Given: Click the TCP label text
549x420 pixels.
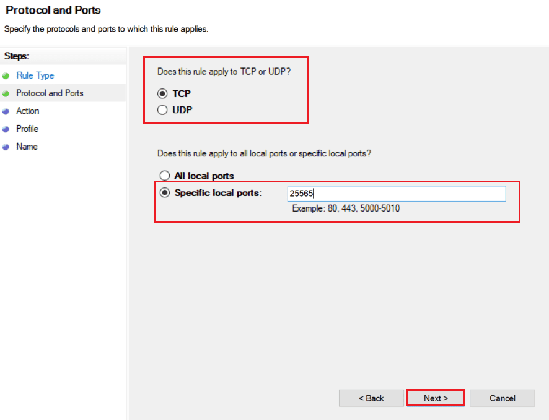Looking at the screenshot, I should (182, 93).
